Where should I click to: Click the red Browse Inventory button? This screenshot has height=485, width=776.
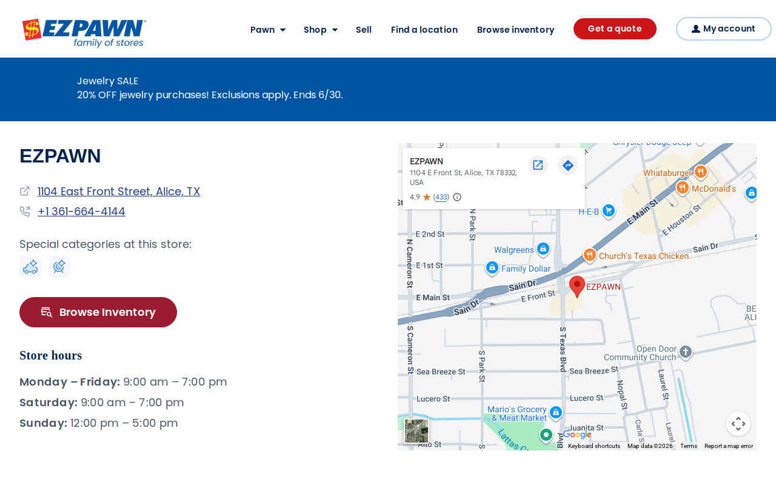pos(98,312)
